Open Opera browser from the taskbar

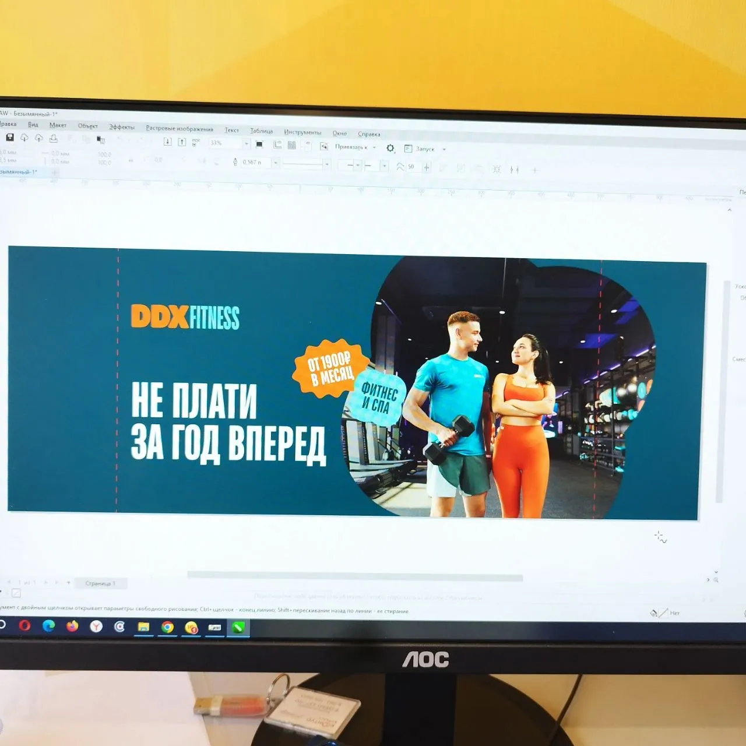coord(24,625)
